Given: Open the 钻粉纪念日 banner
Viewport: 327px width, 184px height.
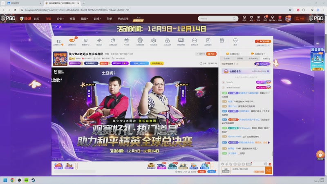Looking at the screenshot, I should [x=246, y=71].
